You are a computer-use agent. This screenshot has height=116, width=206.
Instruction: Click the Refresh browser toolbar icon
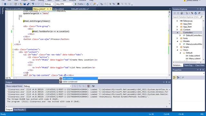pyautogui.click(x=88, y=4)
